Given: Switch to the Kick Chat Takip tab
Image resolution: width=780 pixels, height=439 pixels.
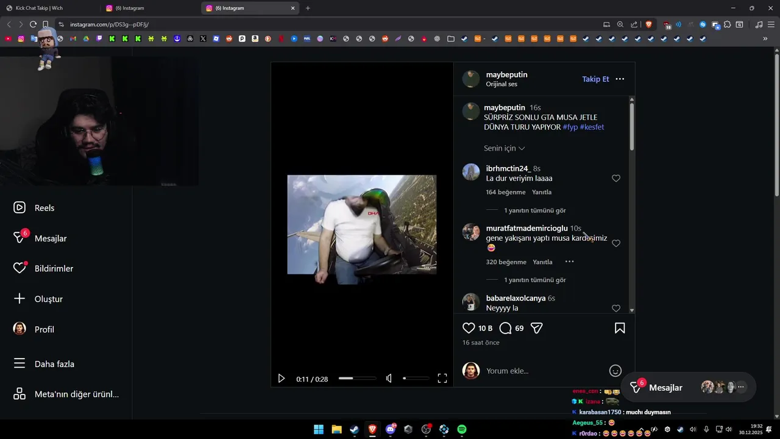Looking at the screenshot, I should point(50,8).
